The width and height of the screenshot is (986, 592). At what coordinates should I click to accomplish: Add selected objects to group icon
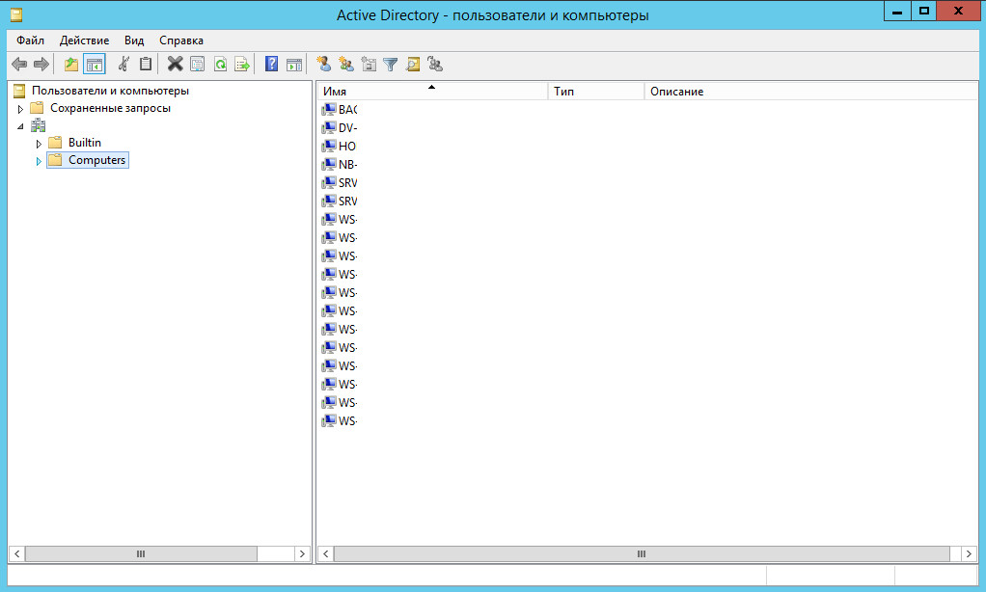435,64
